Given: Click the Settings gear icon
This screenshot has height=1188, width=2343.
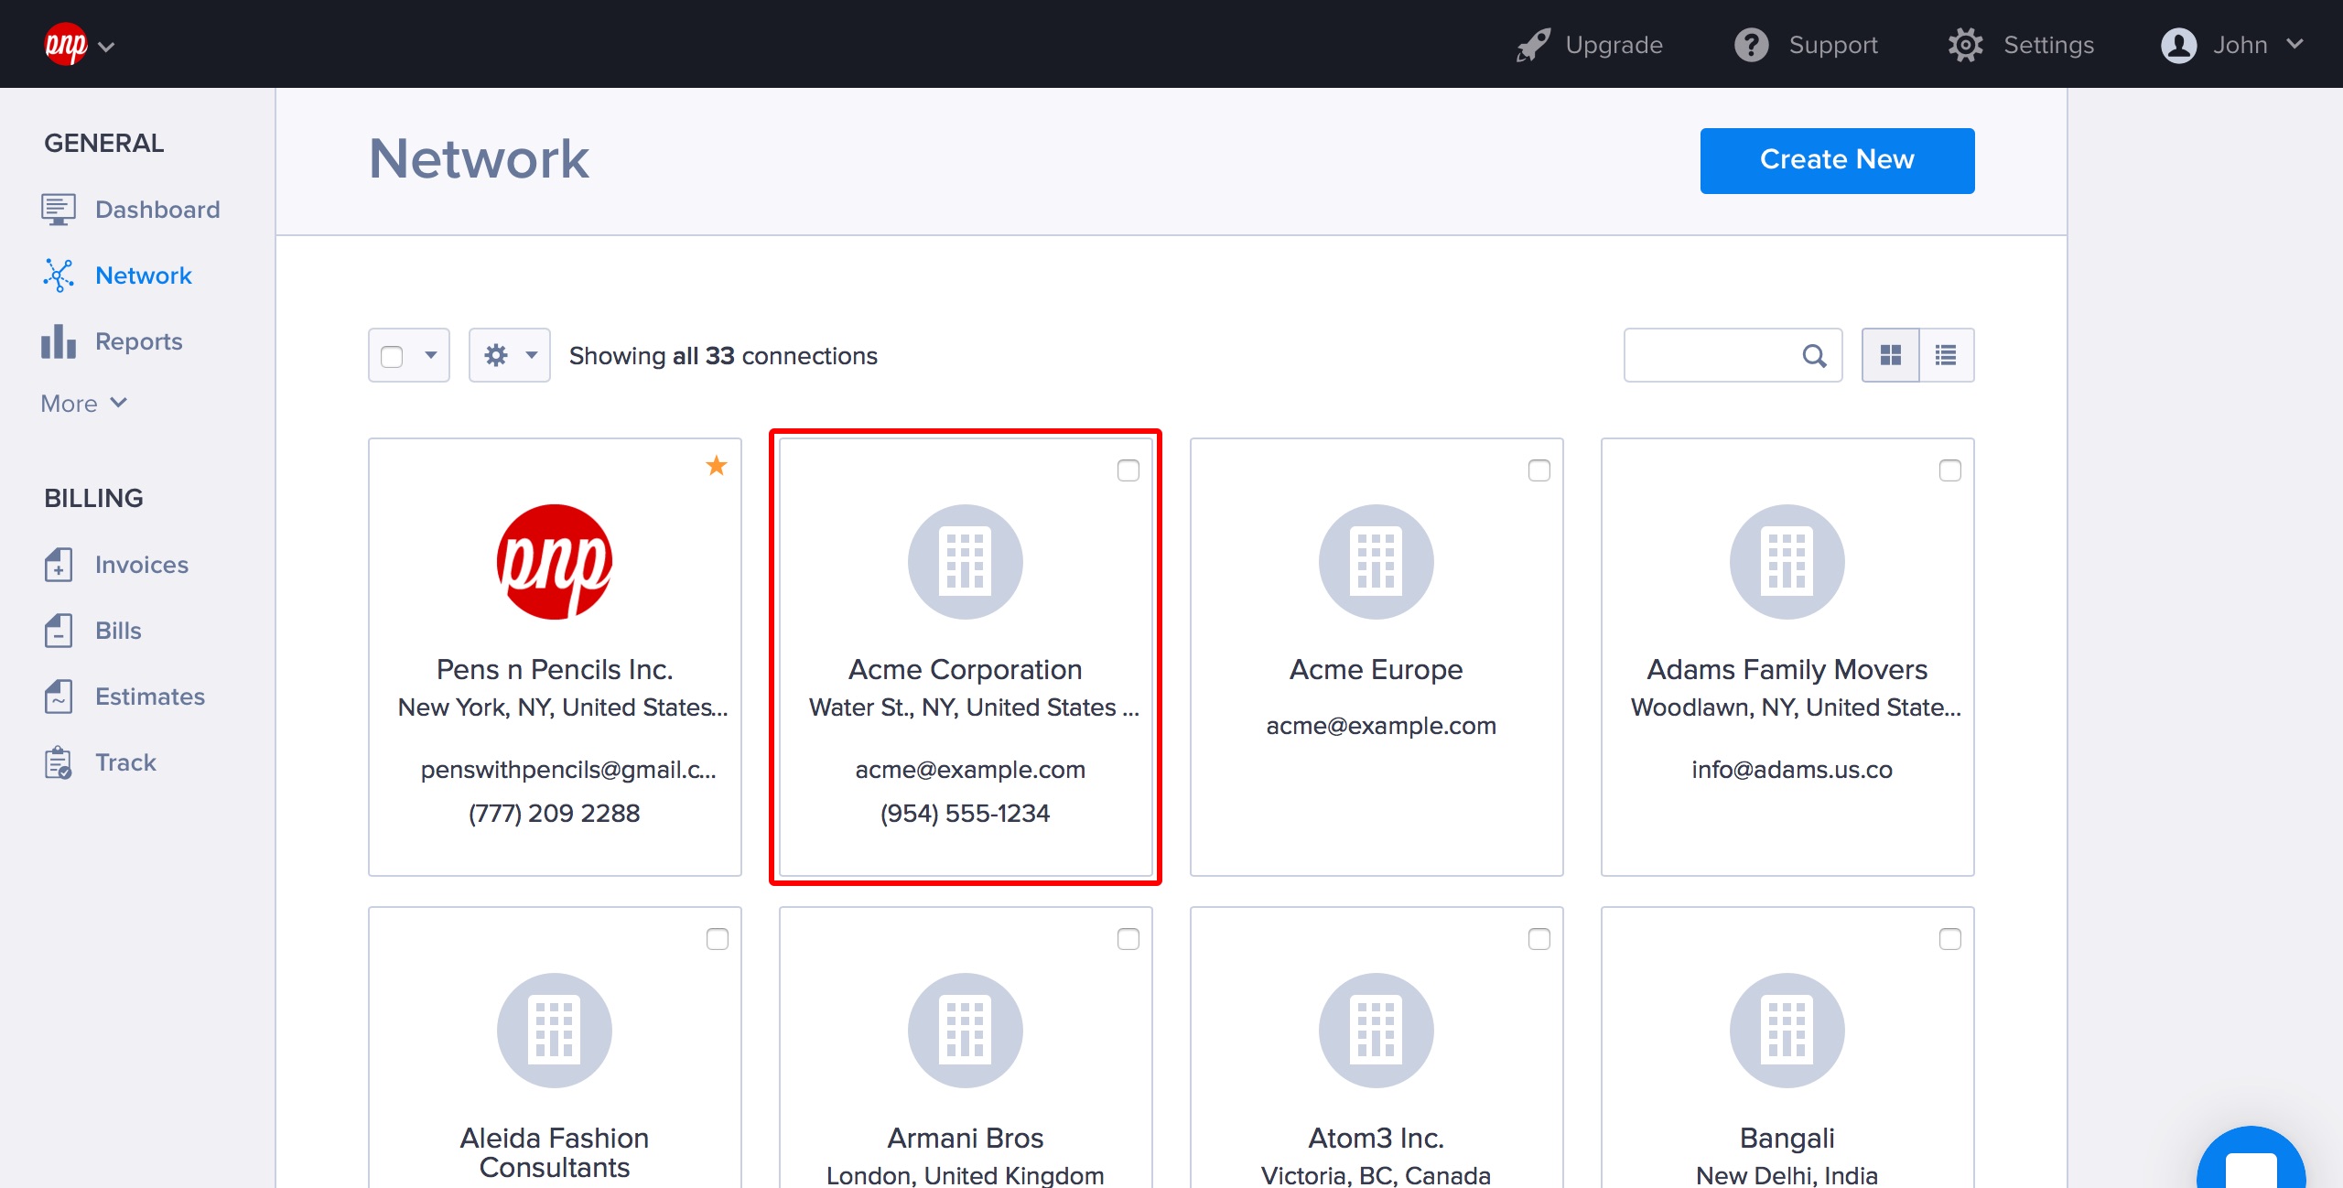Looking at the screenshot, I should point(1965,45).
